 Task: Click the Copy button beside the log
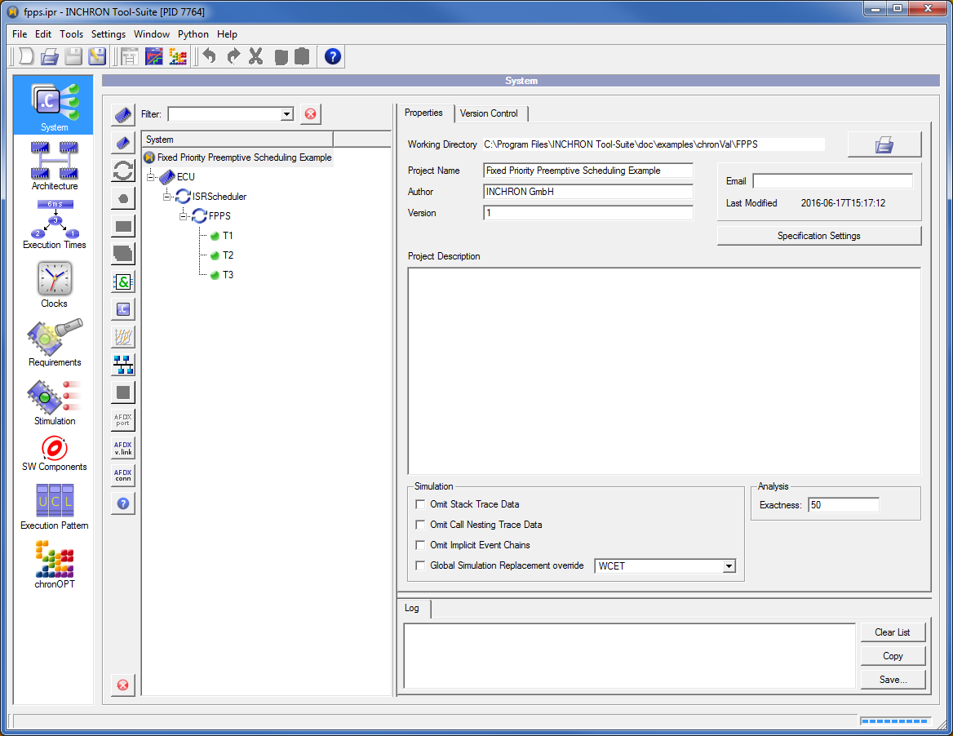(893, 656)
